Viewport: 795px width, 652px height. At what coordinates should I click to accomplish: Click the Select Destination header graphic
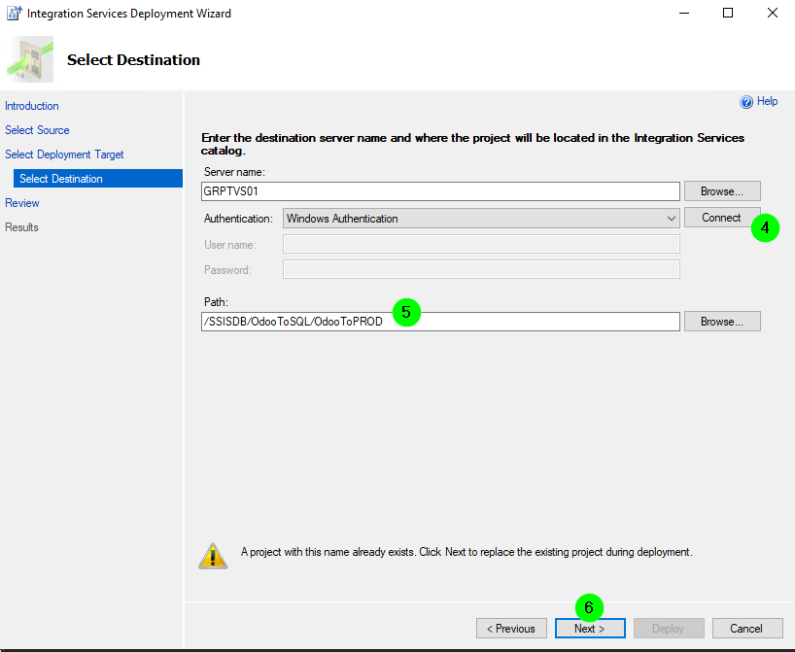30,59
